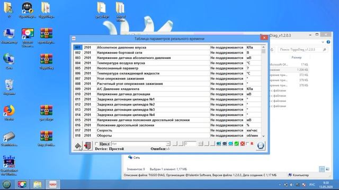Click the search field in the TiggoDiag Explorer window
Screen dimensions: 339x190
pos(302,50)
